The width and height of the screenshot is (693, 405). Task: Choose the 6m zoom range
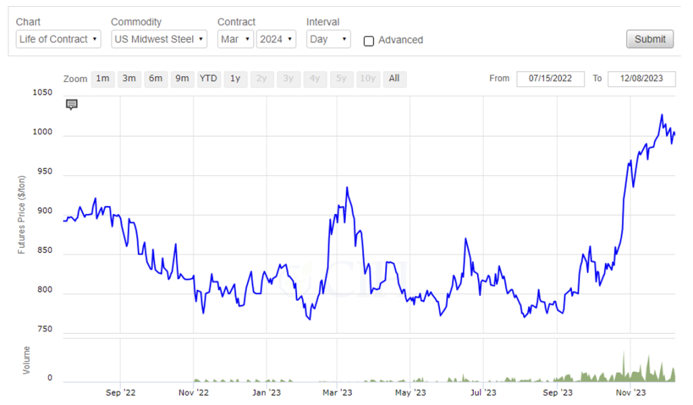click(156, 79)
